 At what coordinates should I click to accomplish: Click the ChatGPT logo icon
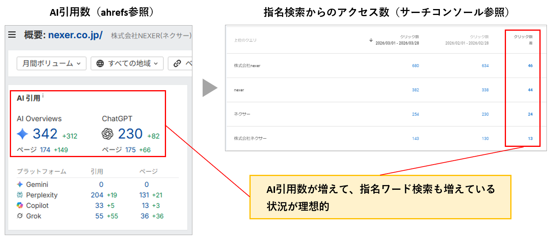(x=107, y=134)
